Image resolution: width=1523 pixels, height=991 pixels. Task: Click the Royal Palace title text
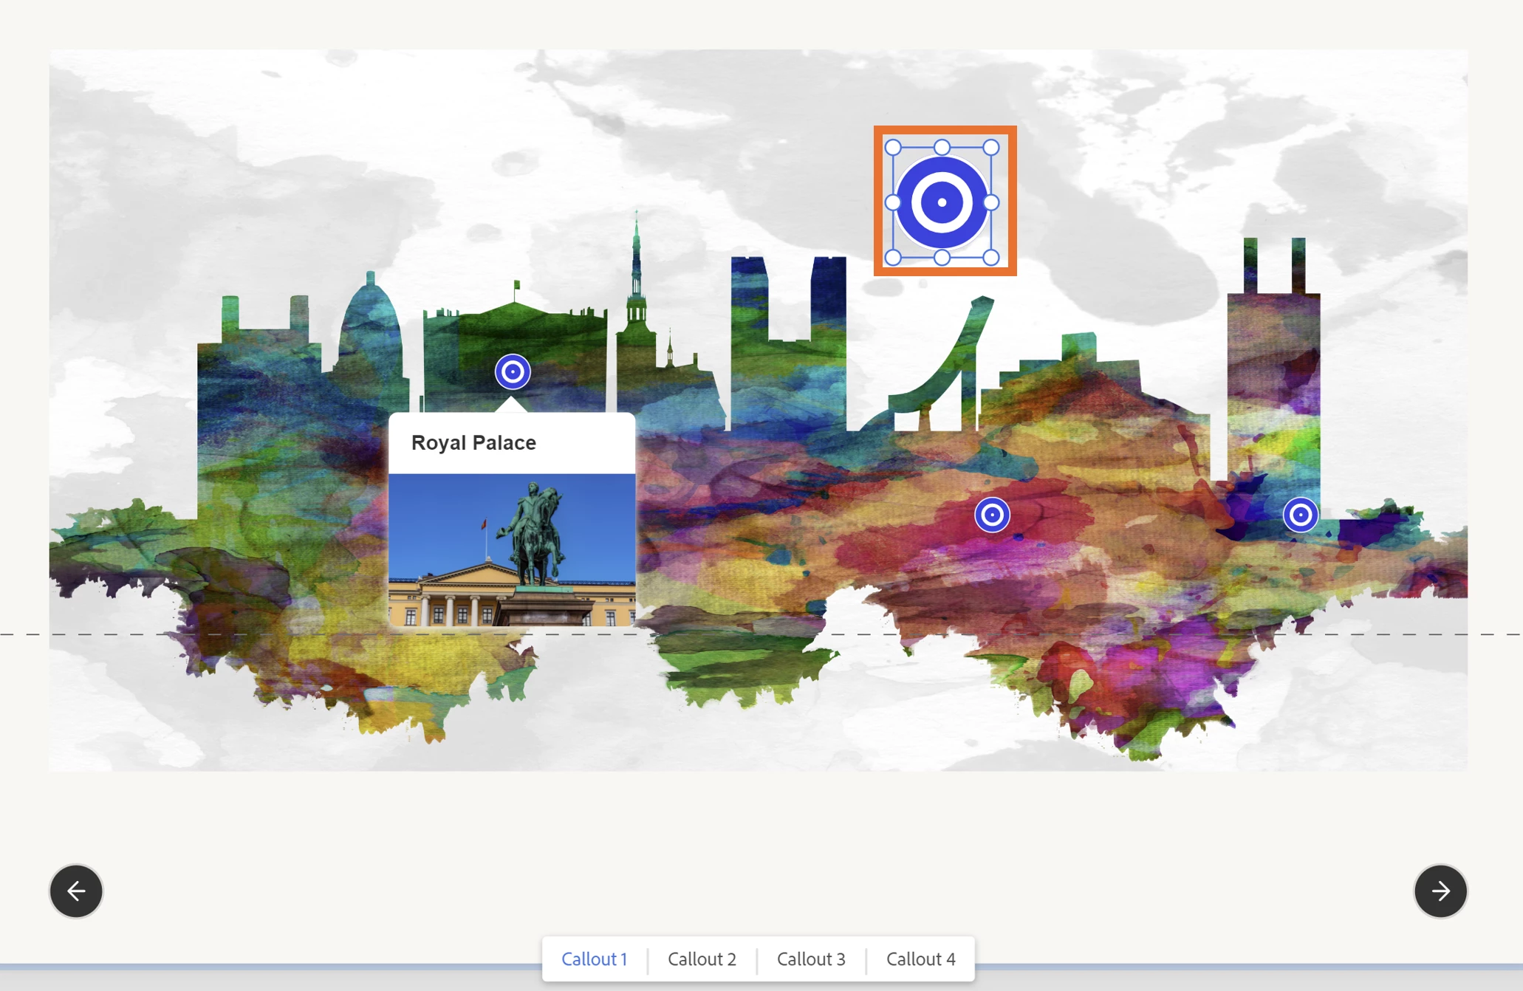[x=473, y=442]
